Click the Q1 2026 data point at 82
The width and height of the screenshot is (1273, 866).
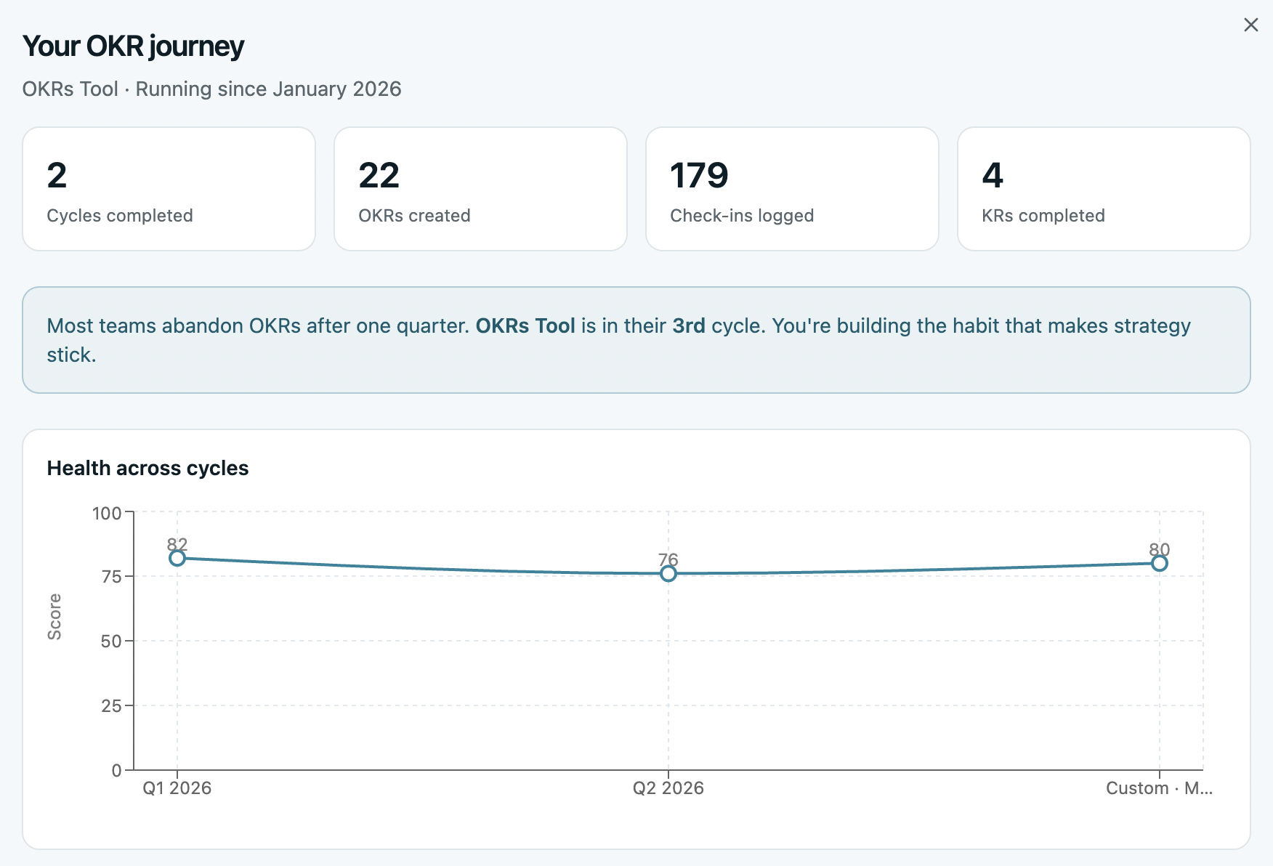coord(177,558)
